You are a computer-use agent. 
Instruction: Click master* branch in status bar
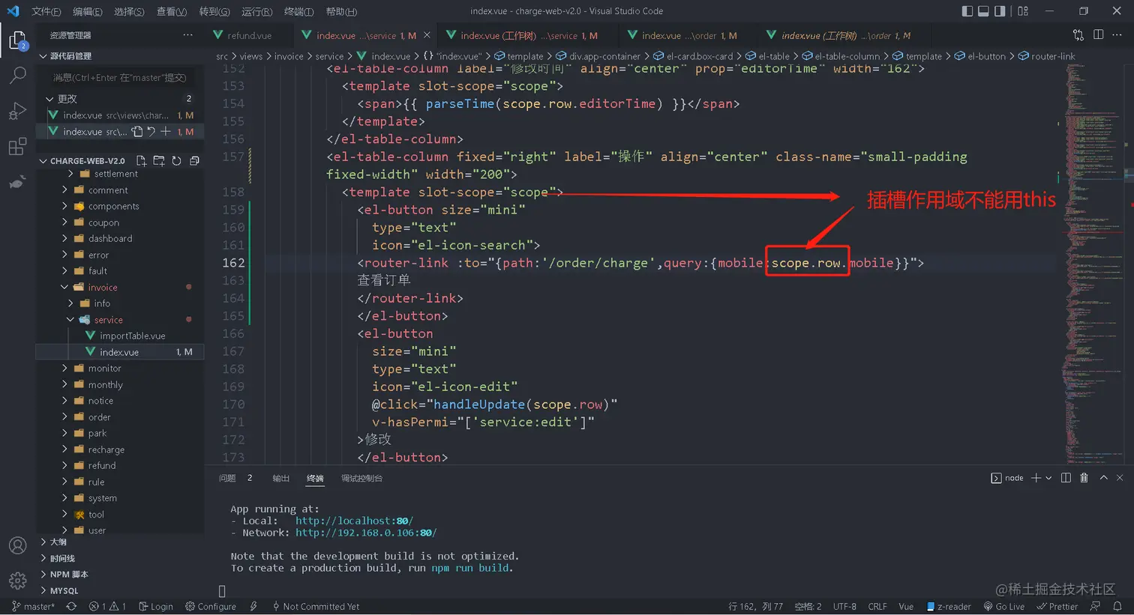34,607
